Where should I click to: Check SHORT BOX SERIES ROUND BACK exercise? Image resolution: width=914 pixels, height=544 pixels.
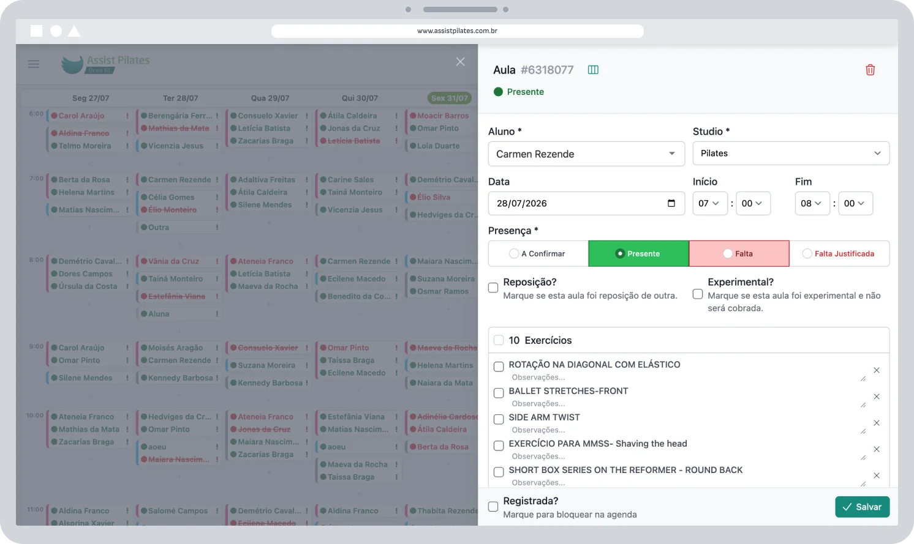pyautogui.click(x=499, y=472)
